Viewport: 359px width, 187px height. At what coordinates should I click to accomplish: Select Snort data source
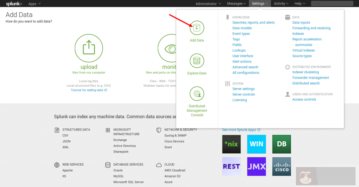coord(168,147)
